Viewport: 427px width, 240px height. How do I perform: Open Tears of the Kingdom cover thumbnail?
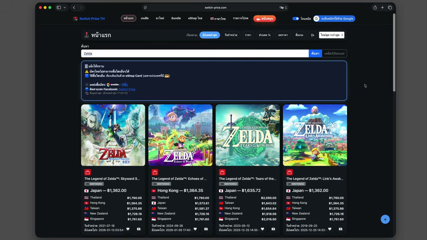248,135
